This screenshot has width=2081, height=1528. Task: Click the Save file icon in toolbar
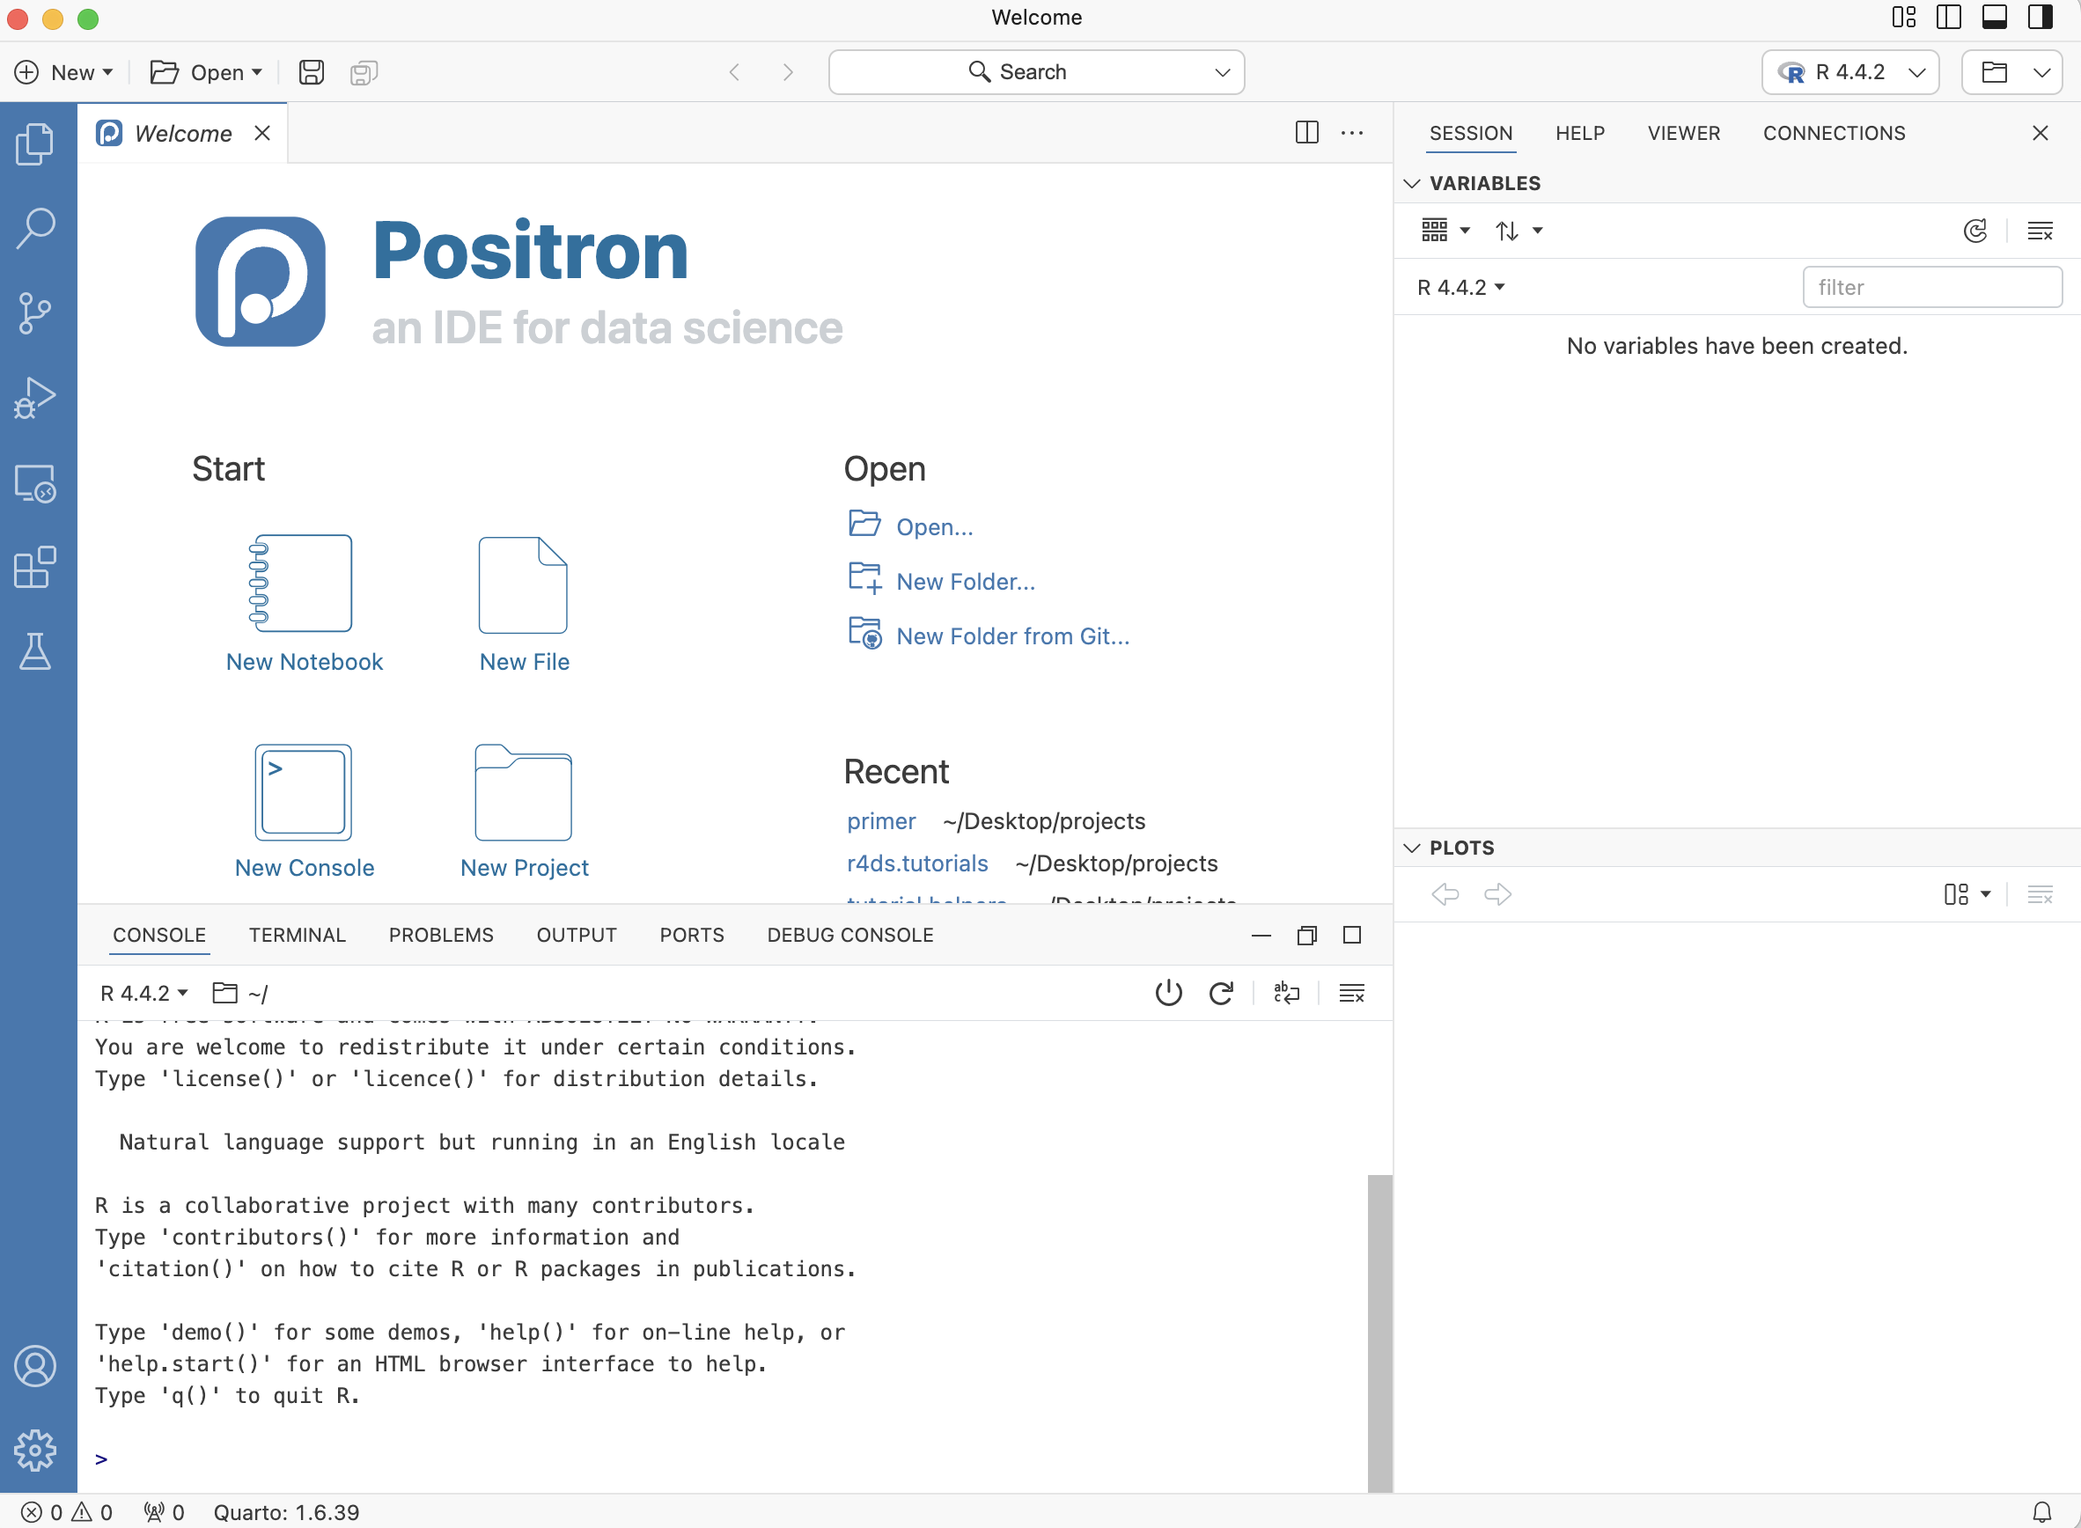pyautogui.click(x=312, y=72)
